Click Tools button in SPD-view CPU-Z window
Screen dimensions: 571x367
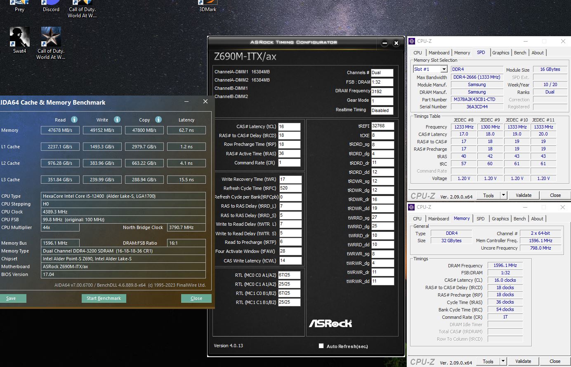[x=488, y=195]
